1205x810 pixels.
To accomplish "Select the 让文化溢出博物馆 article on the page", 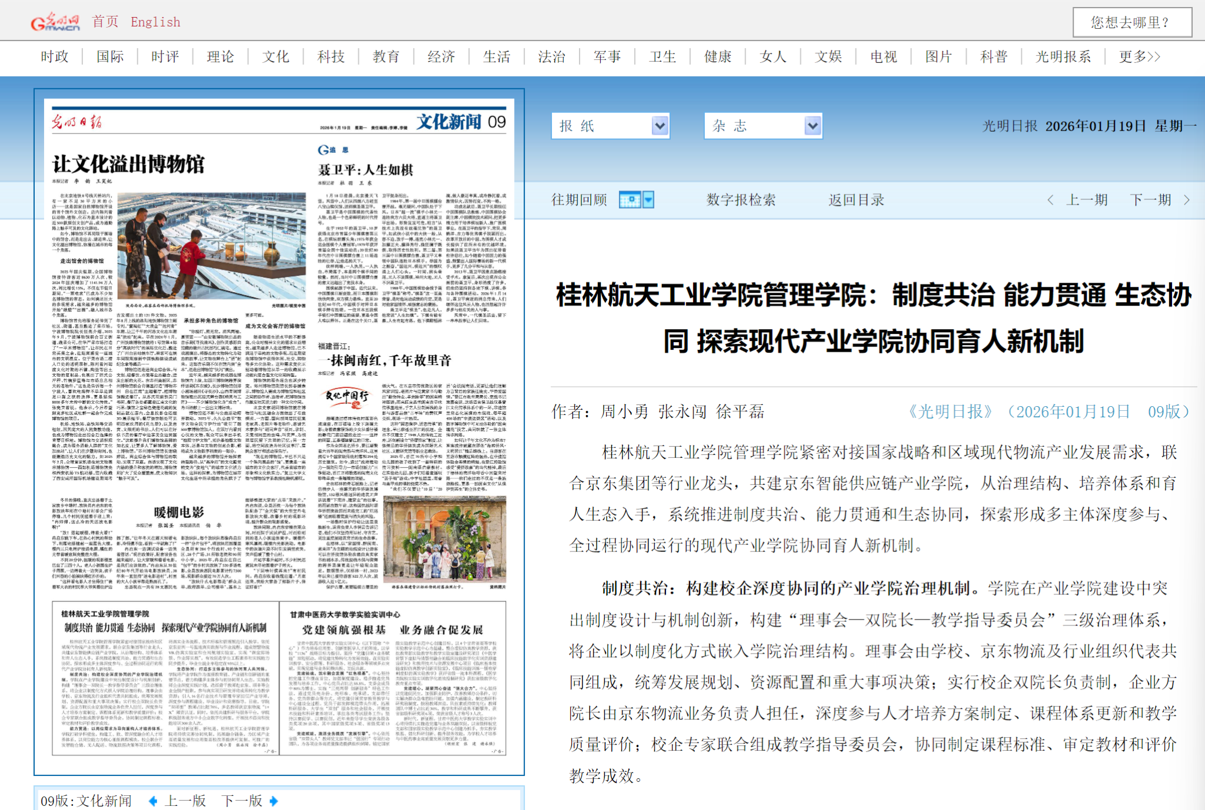I will [128, 164].
